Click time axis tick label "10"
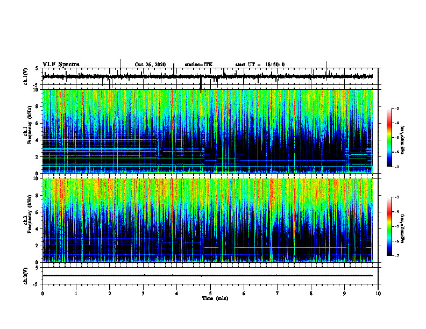This screenshot has width=426, height=329. coord(378,294)
